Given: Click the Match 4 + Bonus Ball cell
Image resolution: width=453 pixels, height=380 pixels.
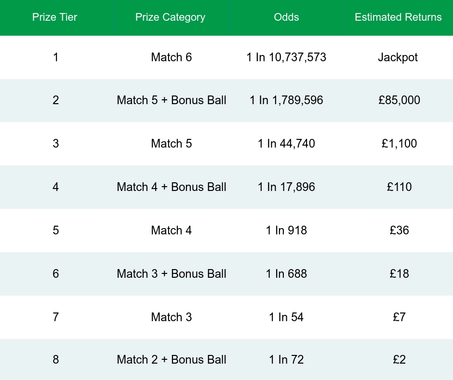Looking at the screenshot, I should point(171,187).
